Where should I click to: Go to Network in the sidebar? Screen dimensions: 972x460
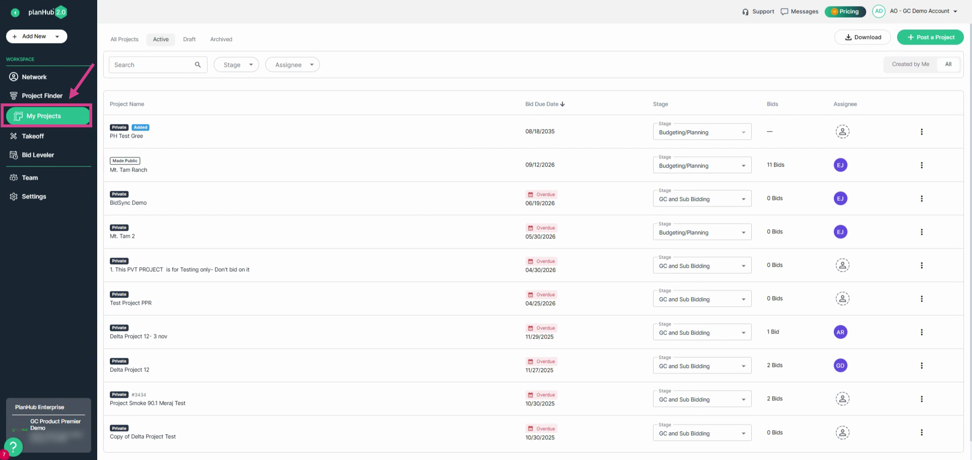34,77
